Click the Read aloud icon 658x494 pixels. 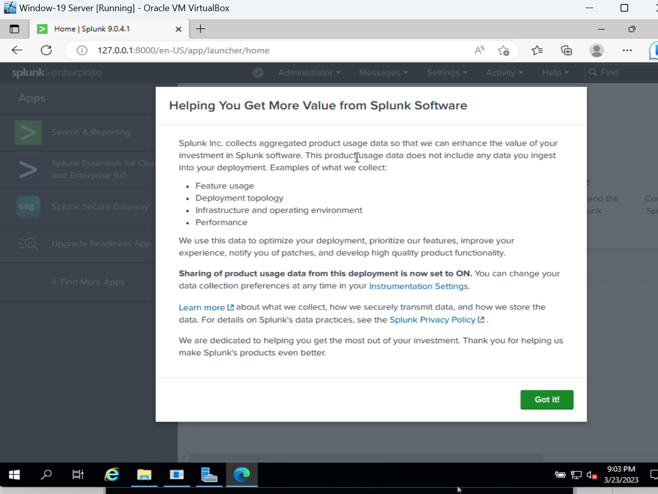pos(479,50)
